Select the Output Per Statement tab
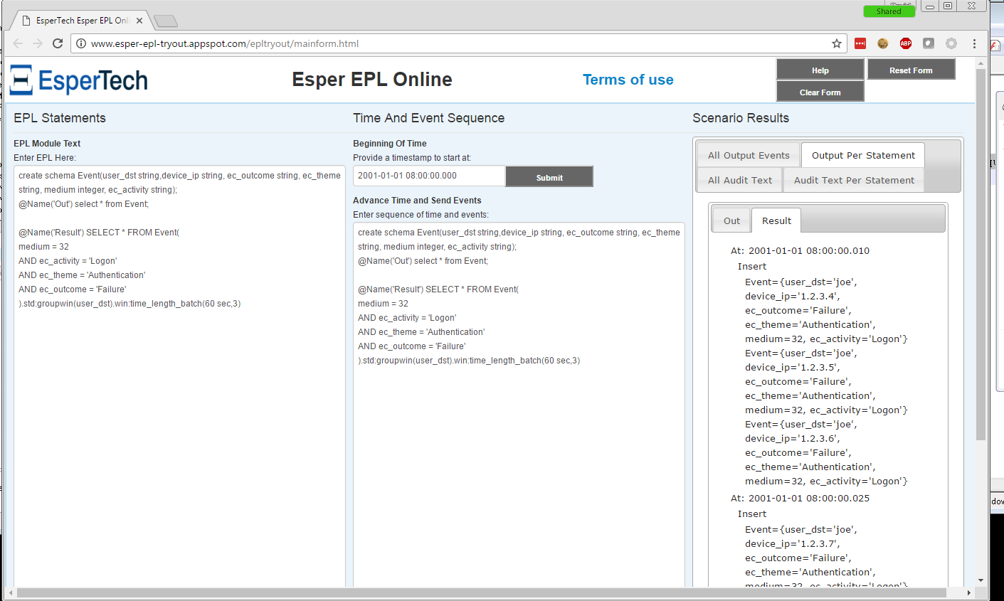1004x601 pixels. click(863, 156)
